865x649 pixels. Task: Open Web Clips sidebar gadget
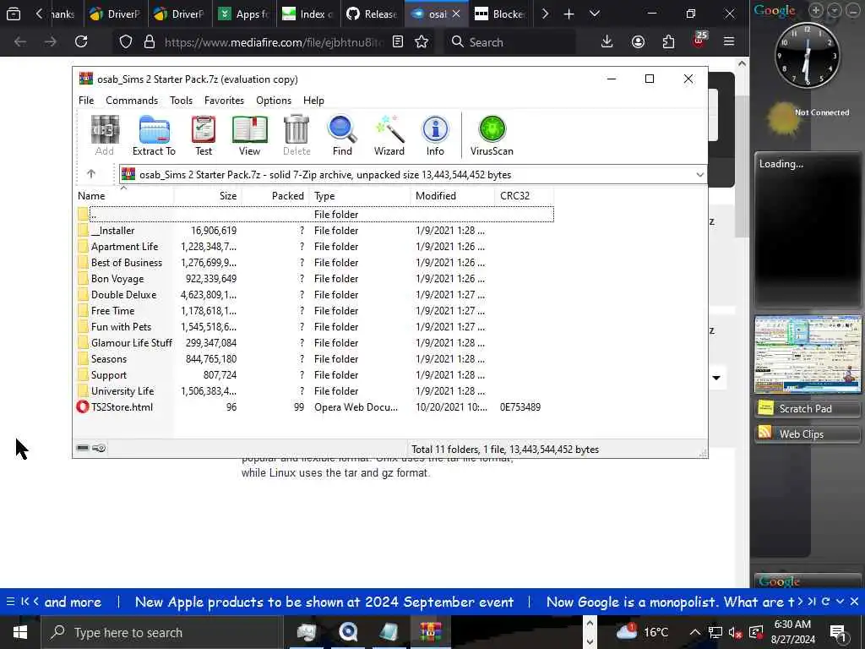(807, 434)
